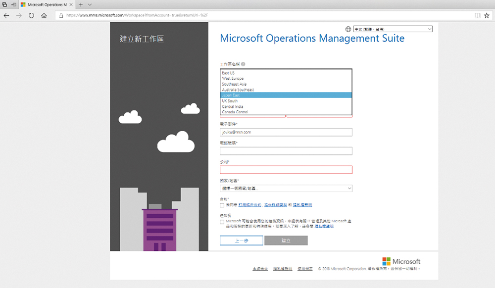Click the email field containing joviku@msn.com
495x288 pixels.
coord(286,132)
